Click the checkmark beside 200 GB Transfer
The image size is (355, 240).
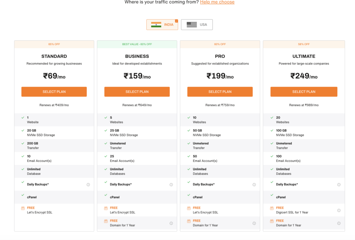pyautogui.click(x=23, y=143)
